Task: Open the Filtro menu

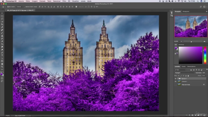Action: pyautogui.click(x=64, y=1)
